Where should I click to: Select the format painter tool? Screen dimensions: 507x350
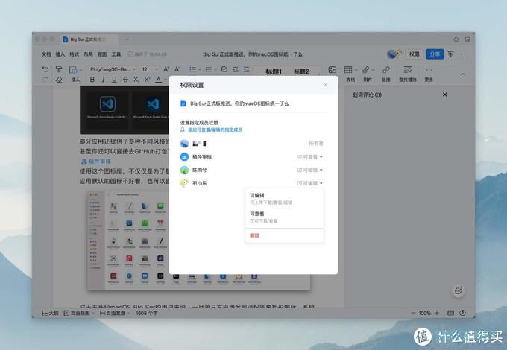point(58,69)
